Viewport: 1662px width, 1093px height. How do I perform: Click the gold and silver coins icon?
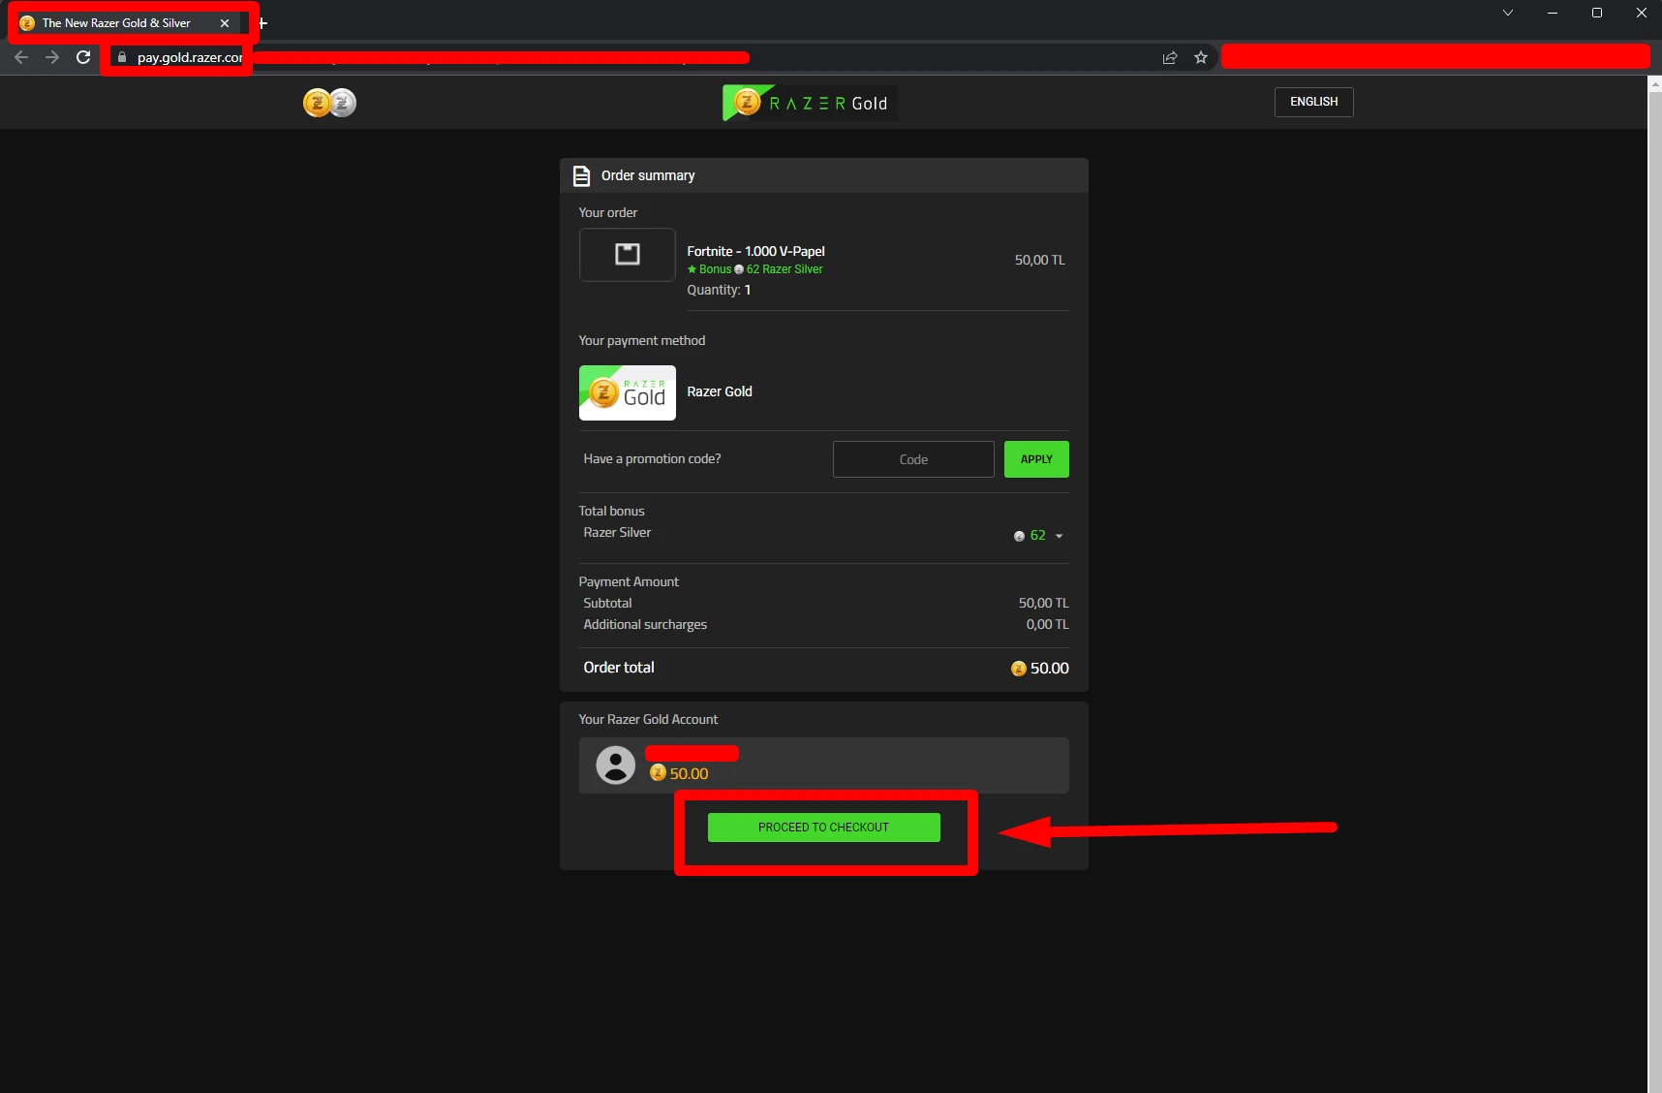(329, 103)
